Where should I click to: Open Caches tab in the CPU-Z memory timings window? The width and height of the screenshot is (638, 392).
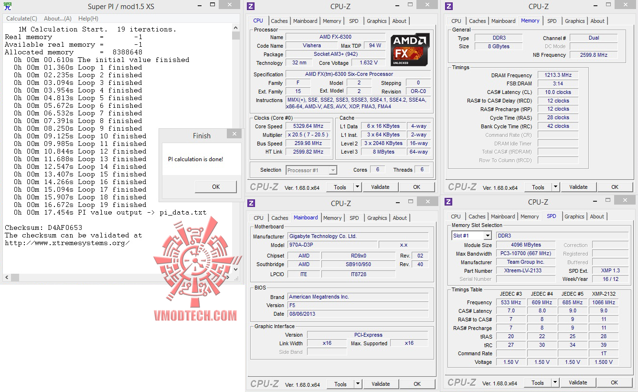(478, 21)
